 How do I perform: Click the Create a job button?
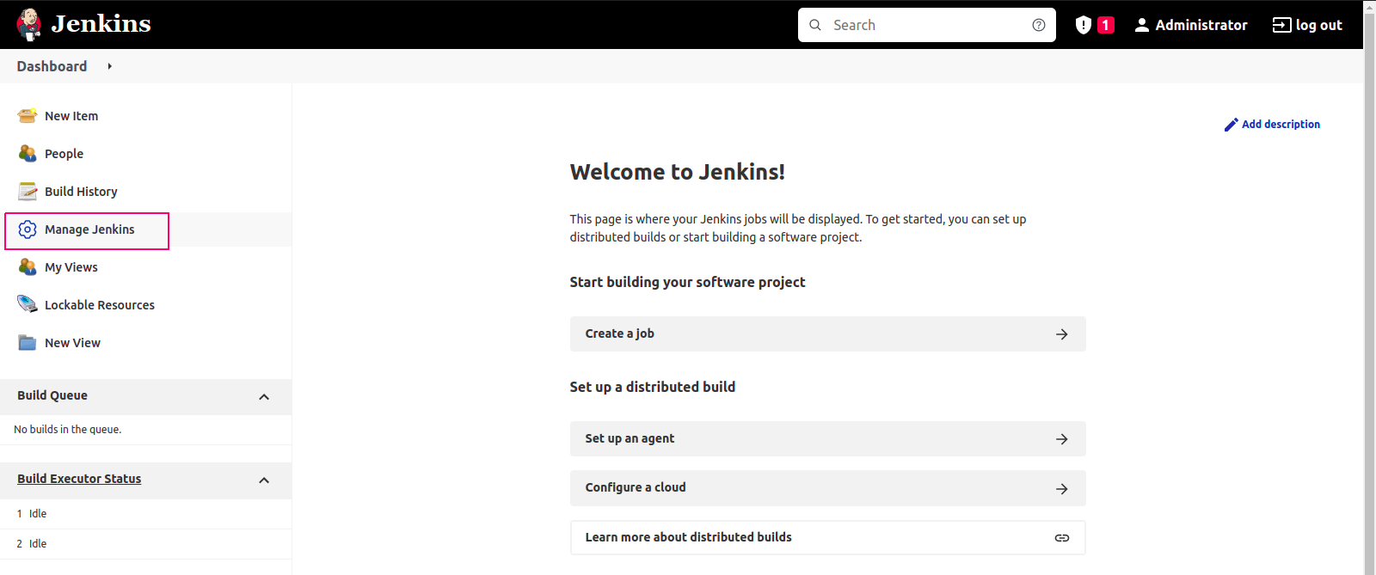(827, 333)
